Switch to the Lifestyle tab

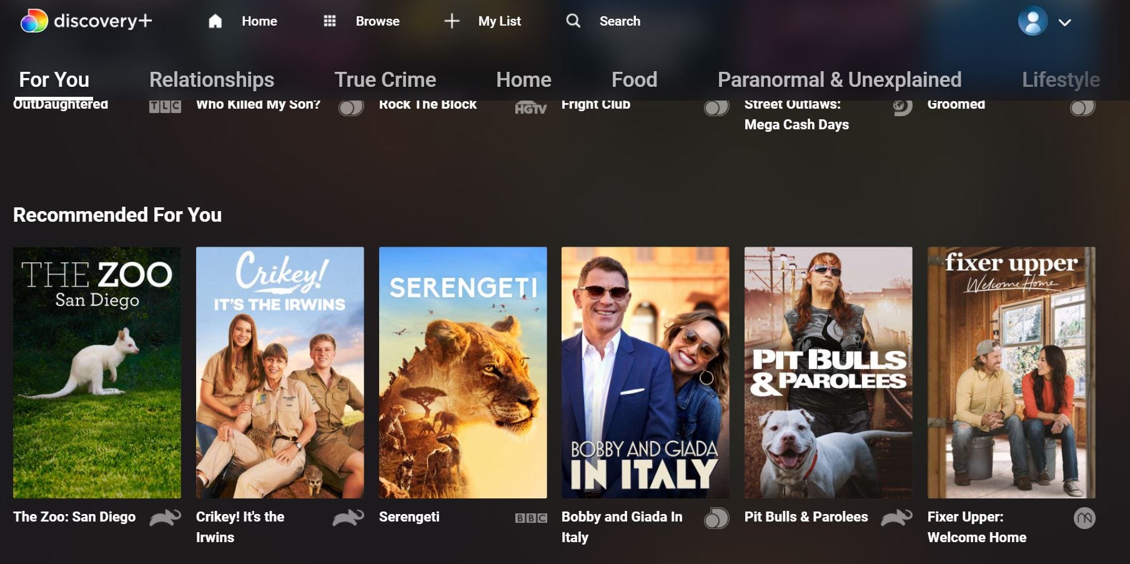1061,80
